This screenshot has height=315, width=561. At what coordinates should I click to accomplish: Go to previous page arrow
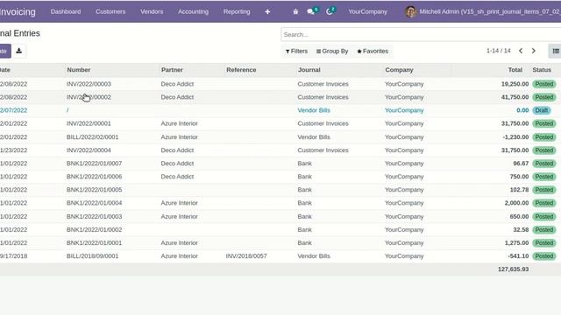coord(521,51)
